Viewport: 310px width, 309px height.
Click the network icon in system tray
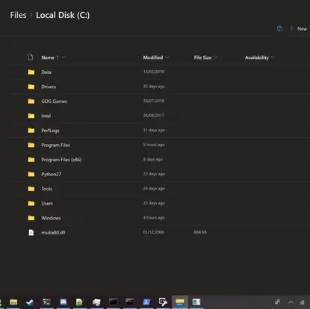[303, 302]
